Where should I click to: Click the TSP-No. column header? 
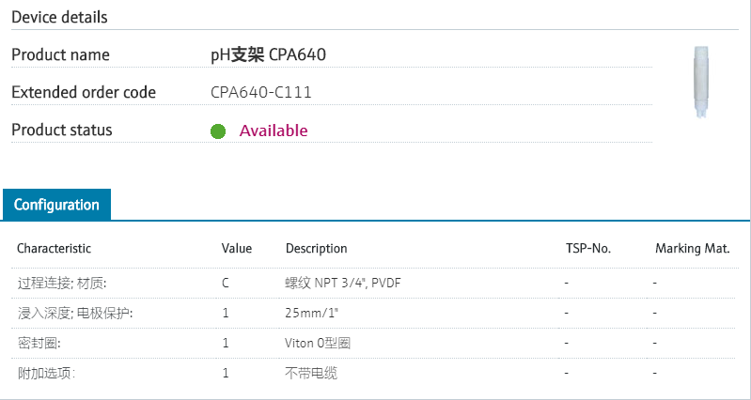click(x=587, y=249)
